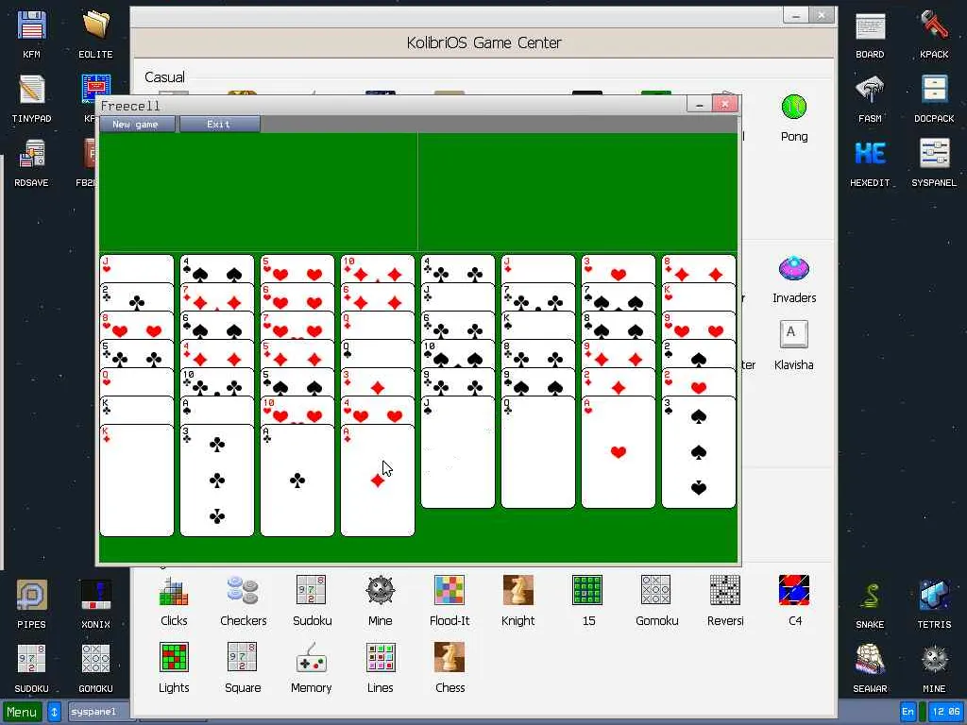Click the taskbar arrow icon beside Menu
967x725 pixels.
[x=54, y=712]
